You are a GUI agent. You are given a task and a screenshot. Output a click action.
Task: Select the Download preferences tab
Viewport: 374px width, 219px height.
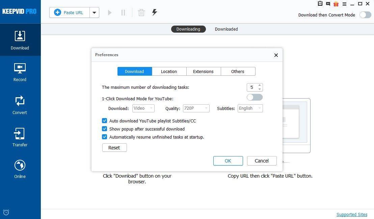click(135, 71)
